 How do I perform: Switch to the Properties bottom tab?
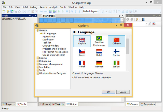tap(147, 104)
